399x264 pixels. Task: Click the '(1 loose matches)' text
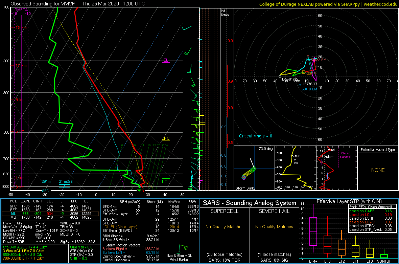pos(274,254)
